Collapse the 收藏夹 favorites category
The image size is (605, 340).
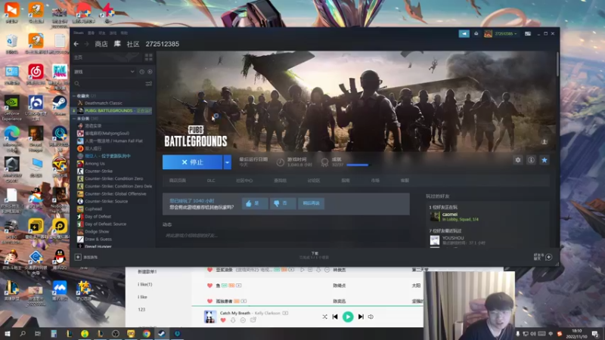pyautogui.click(x=74, y=96)
